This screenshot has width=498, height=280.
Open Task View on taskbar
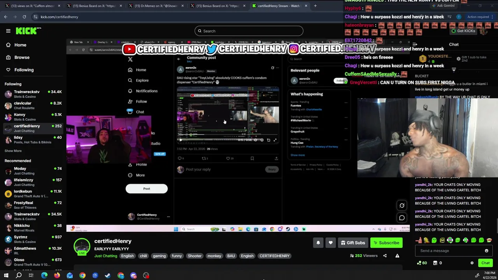point(31,275)
